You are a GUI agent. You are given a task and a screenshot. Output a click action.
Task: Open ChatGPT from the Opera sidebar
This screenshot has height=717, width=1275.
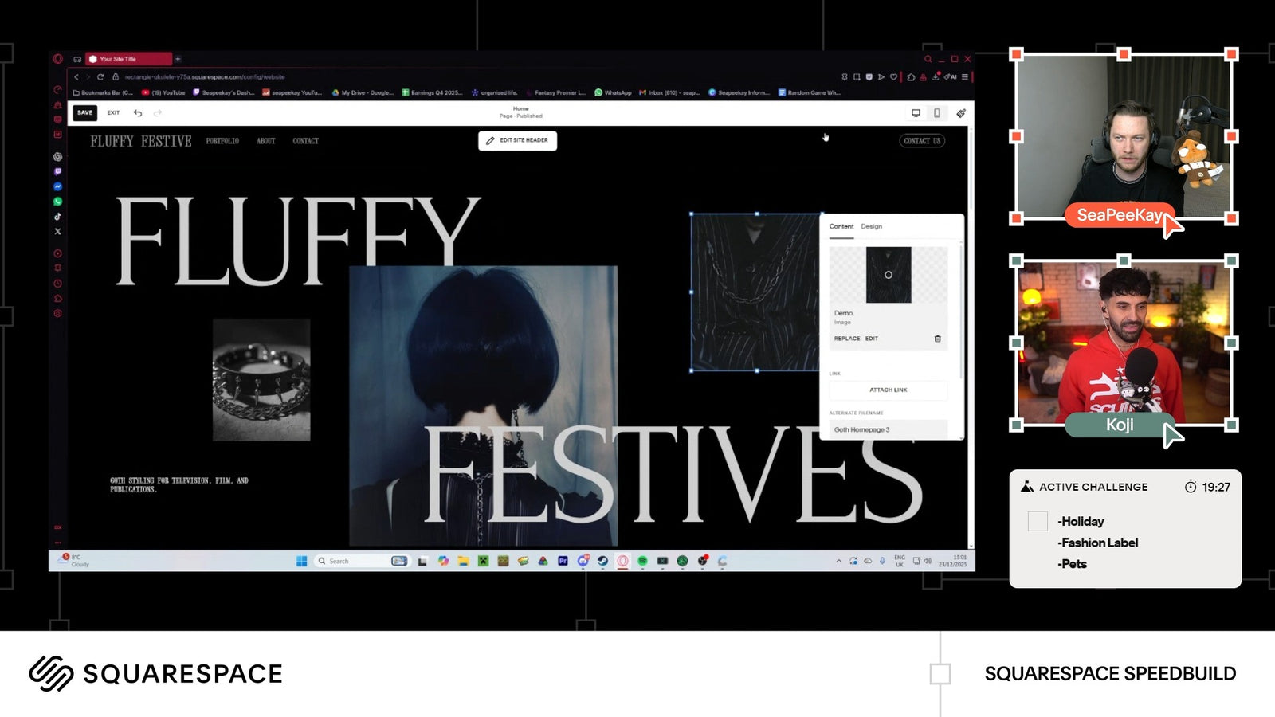[57, 157]
